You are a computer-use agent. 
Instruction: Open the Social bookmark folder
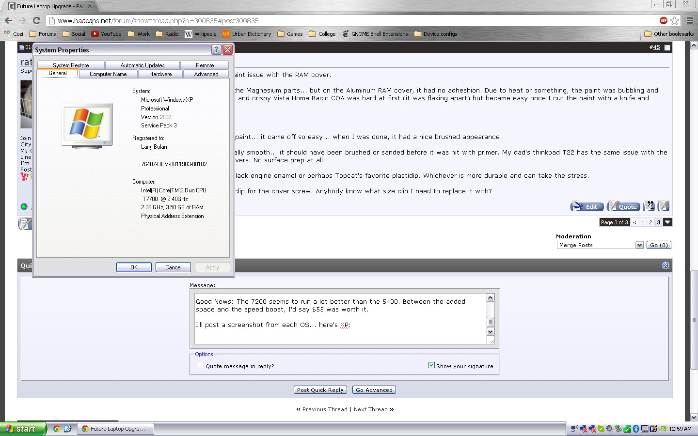(74, 34)
